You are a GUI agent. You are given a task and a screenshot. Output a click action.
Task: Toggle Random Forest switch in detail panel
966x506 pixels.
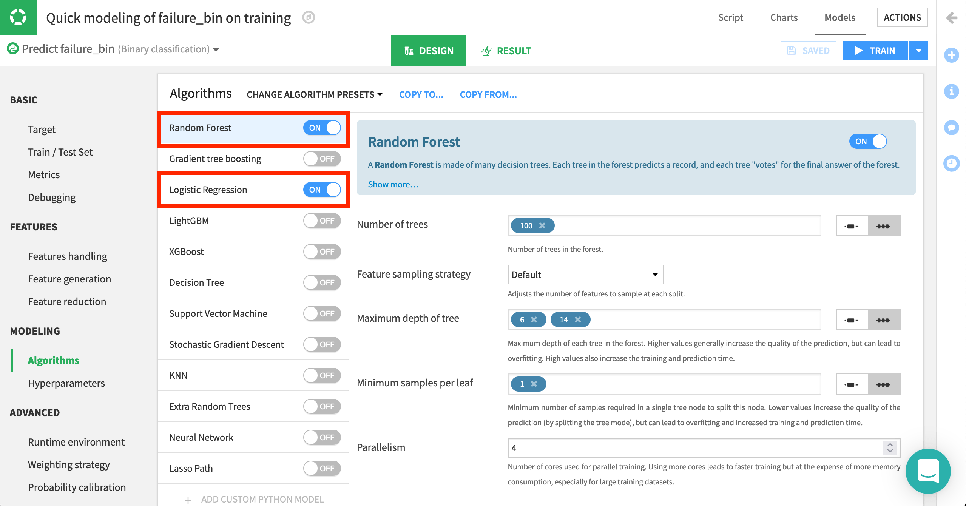pos(868,141)
